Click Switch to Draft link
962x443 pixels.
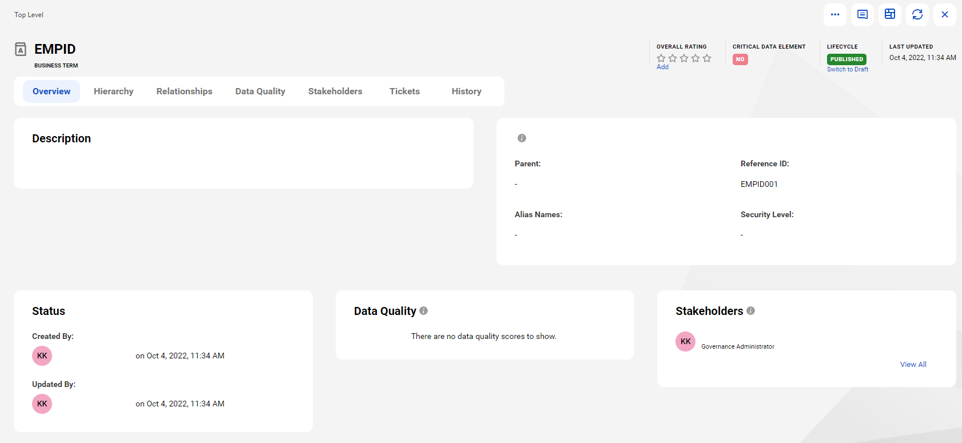[x=848, y=69]
